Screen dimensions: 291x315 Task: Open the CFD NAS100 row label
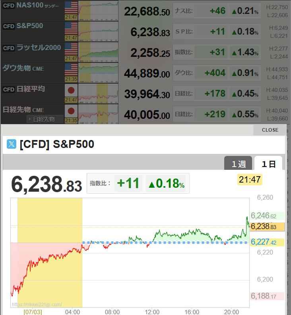tap(31, 6)
